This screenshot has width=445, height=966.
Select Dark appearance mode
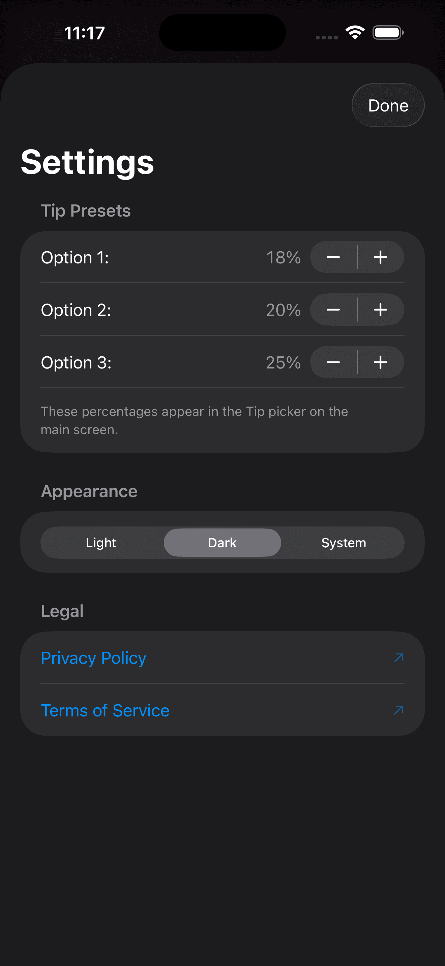[222, 542]
